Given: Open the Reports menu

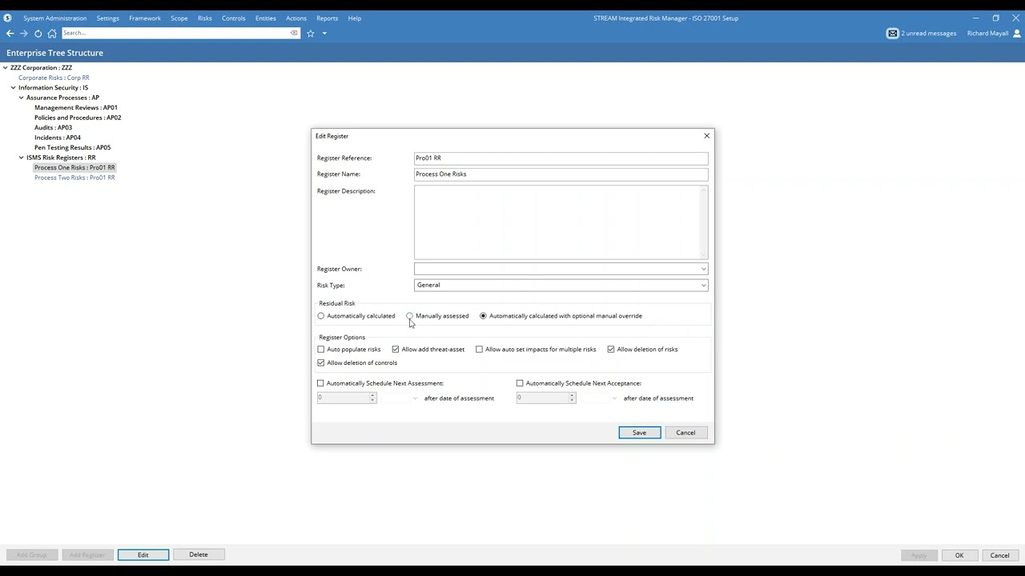Looking at the screenshot, I should 327,18.
